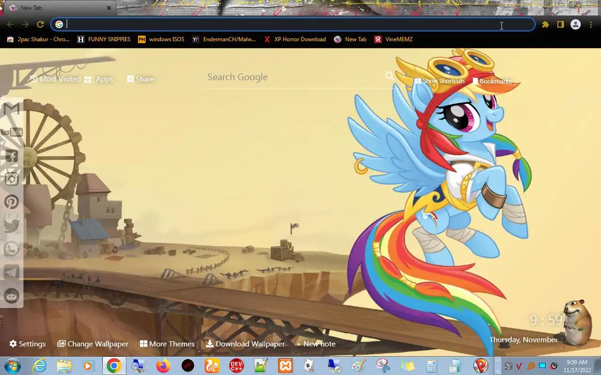Click Download Wallpaper

246,344
